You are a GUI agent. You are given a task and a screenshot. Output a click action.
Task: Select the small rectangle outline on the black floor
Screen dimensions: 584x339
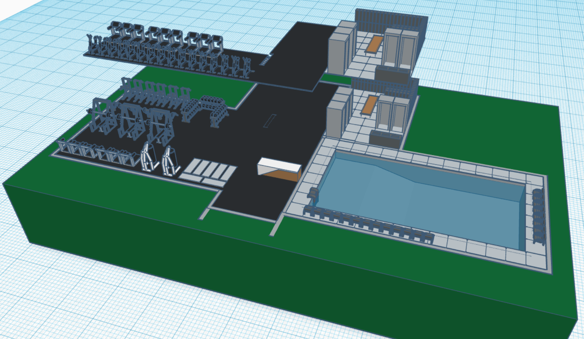point(270,121)
